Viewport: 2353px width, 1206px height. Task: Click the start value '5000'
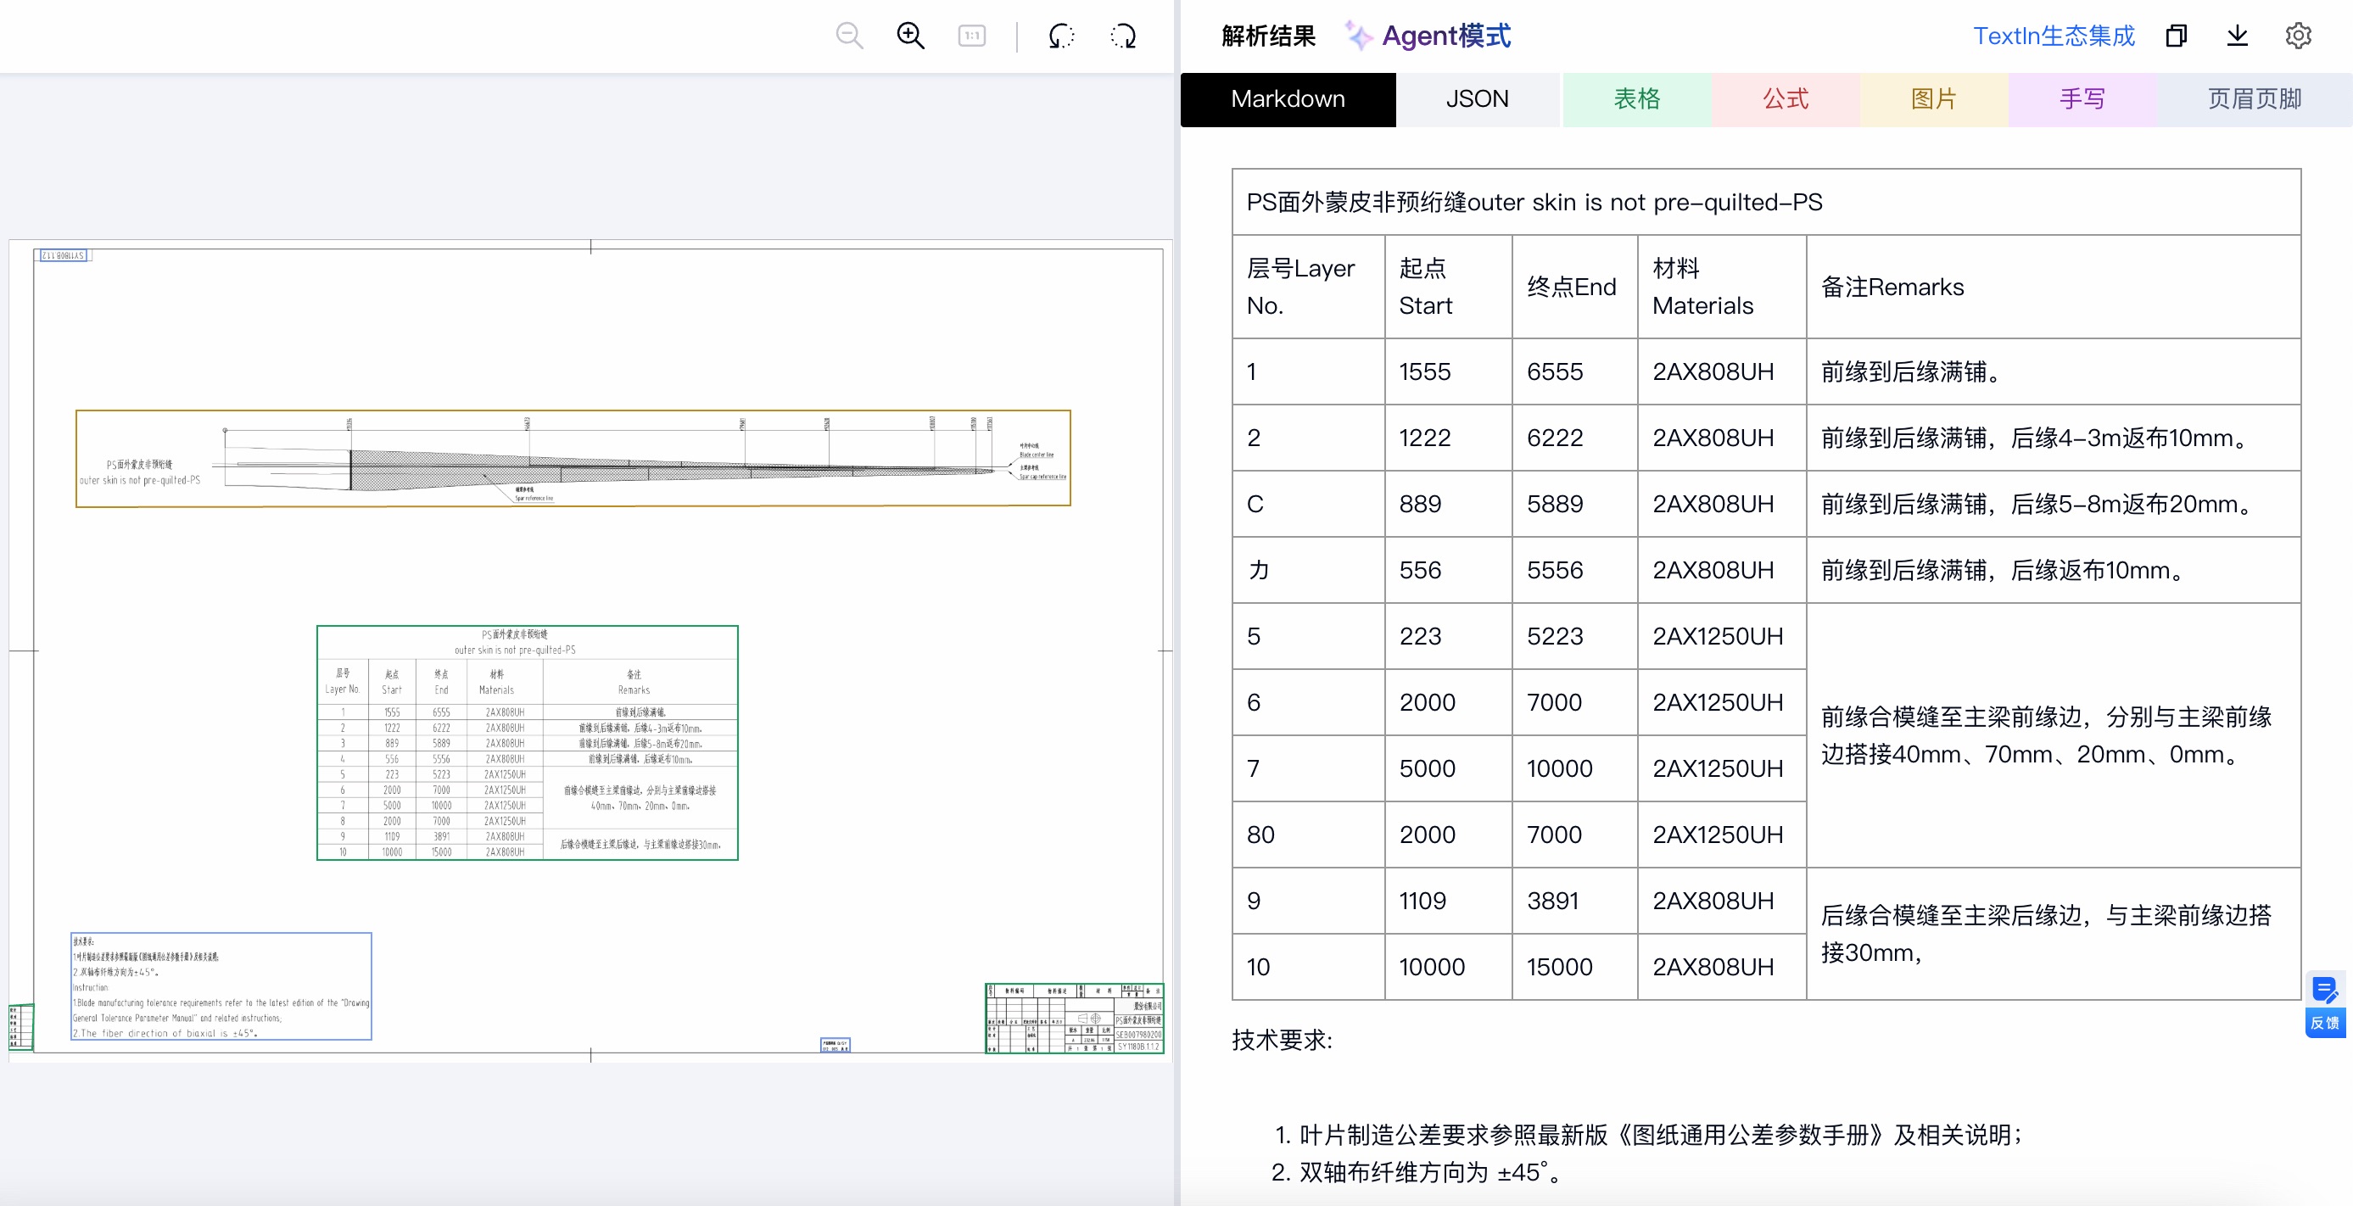pos(1428,768)
